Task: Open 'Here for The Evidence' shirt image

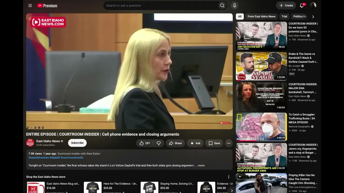Action: tap(93, 187)
